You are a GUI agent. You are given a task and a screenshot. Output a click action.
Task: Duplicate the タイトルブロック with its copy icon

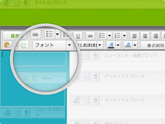pyautogui.click(x=15, y=3)
